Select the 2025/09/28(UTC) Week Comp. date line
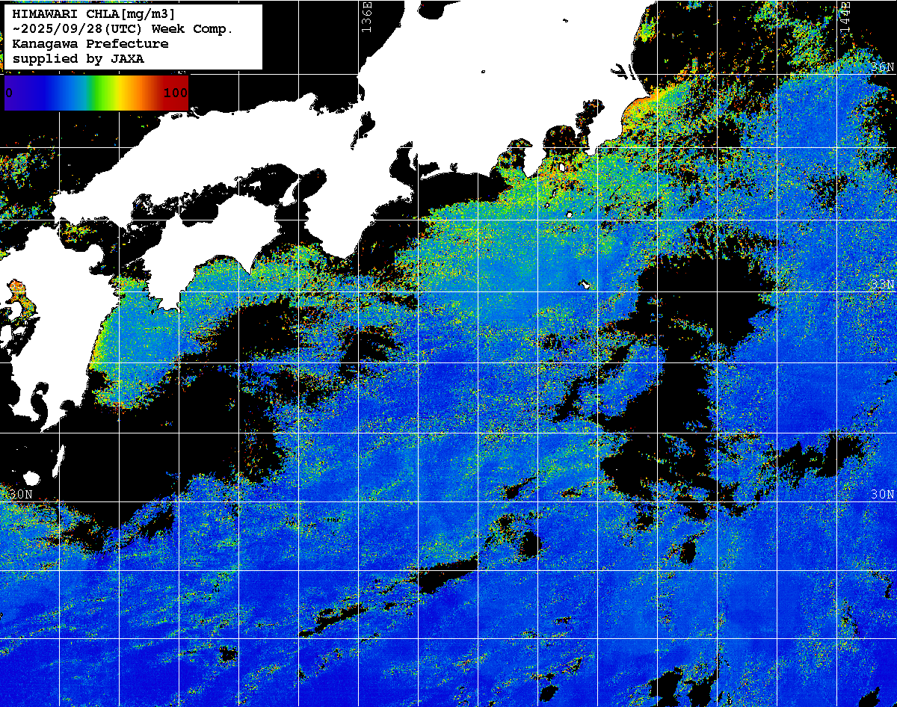897x707 pixels. [x=123, y=29]
